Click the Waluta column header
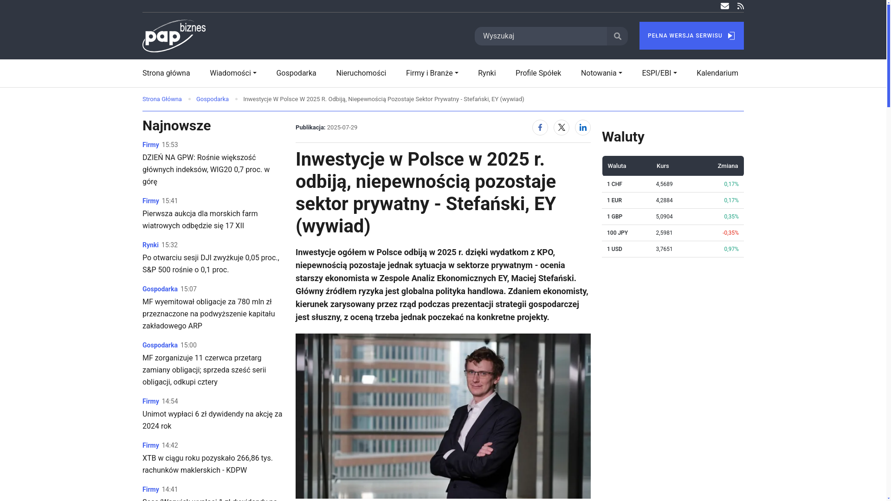Viewport: 891px width, 501px height. click(x=617, y=166)
